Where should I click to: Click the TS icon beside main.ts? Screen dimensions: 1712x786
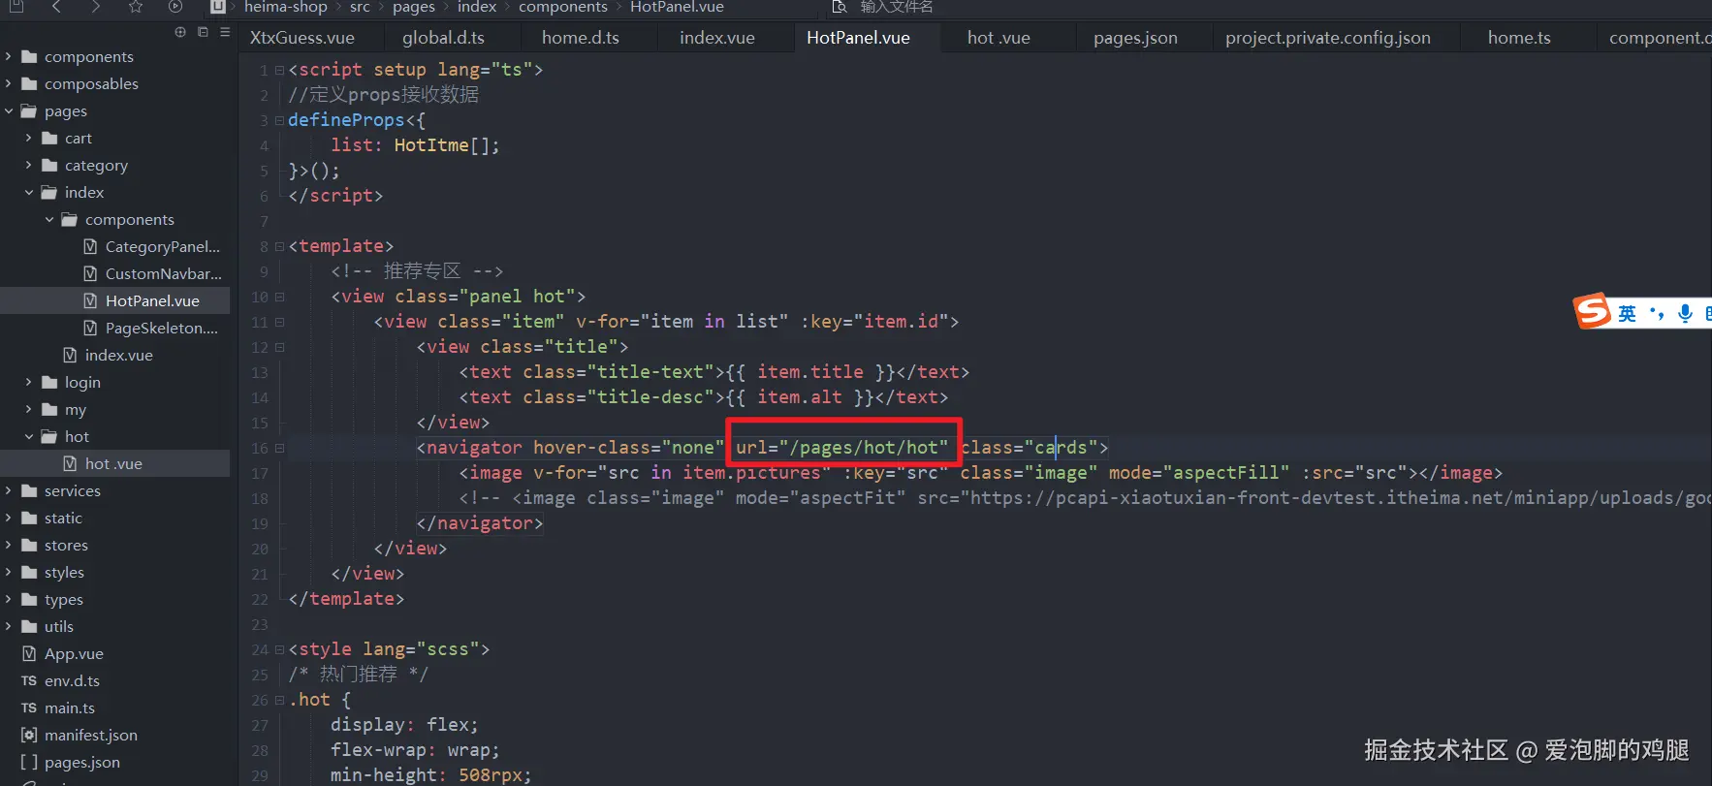point(29,707)
